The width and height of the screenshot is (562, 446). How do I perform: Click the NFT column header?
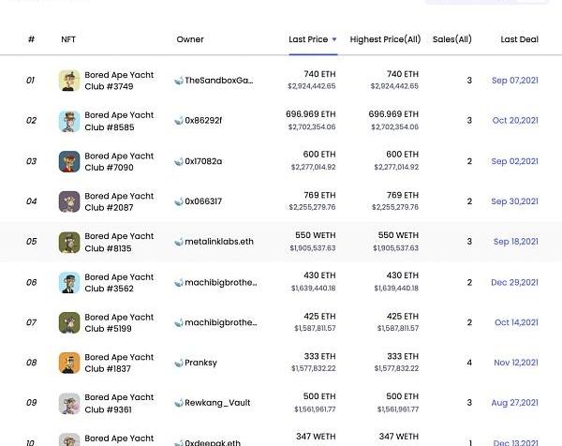tap(68, 39)
